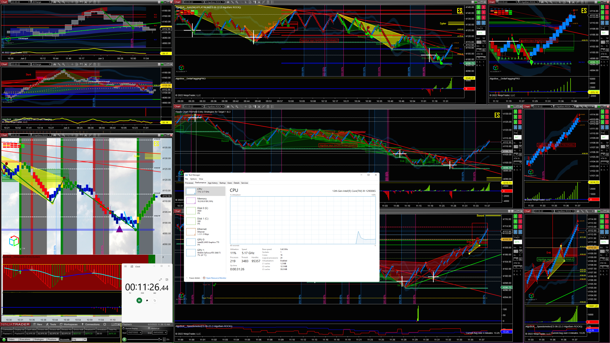Select the Historical radio button
610x343 pixels.
point(149,328)
